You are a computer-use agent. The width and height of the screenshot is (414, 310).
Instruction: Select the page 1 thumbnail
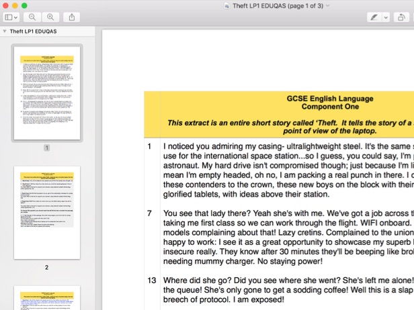[47, 93]
